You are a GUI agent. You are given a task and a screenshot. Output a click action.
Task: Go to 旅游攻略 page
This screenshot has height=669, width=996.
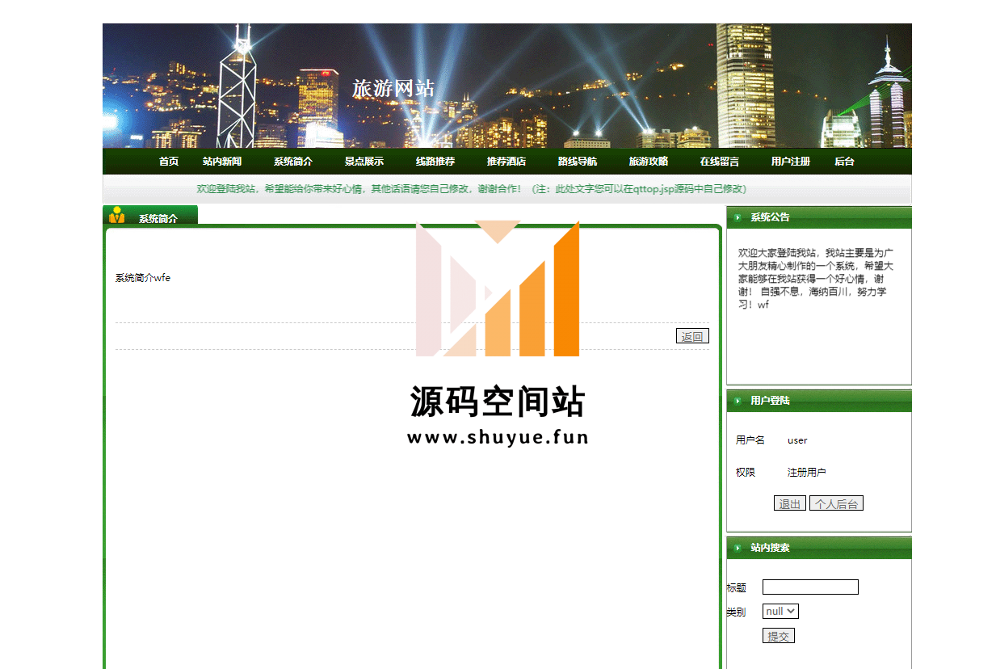649,162
